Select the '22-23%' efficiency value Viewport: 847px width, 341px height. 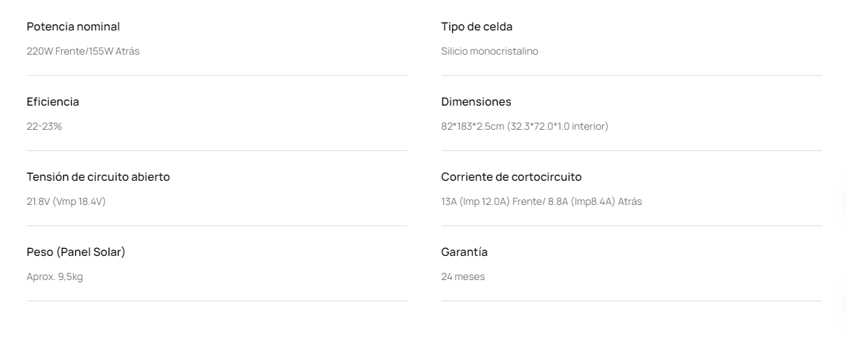[x=44, y=126]
